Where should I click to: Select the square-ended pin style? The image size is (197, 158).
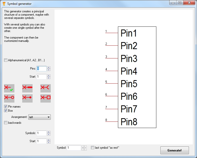tap(45, 98)
